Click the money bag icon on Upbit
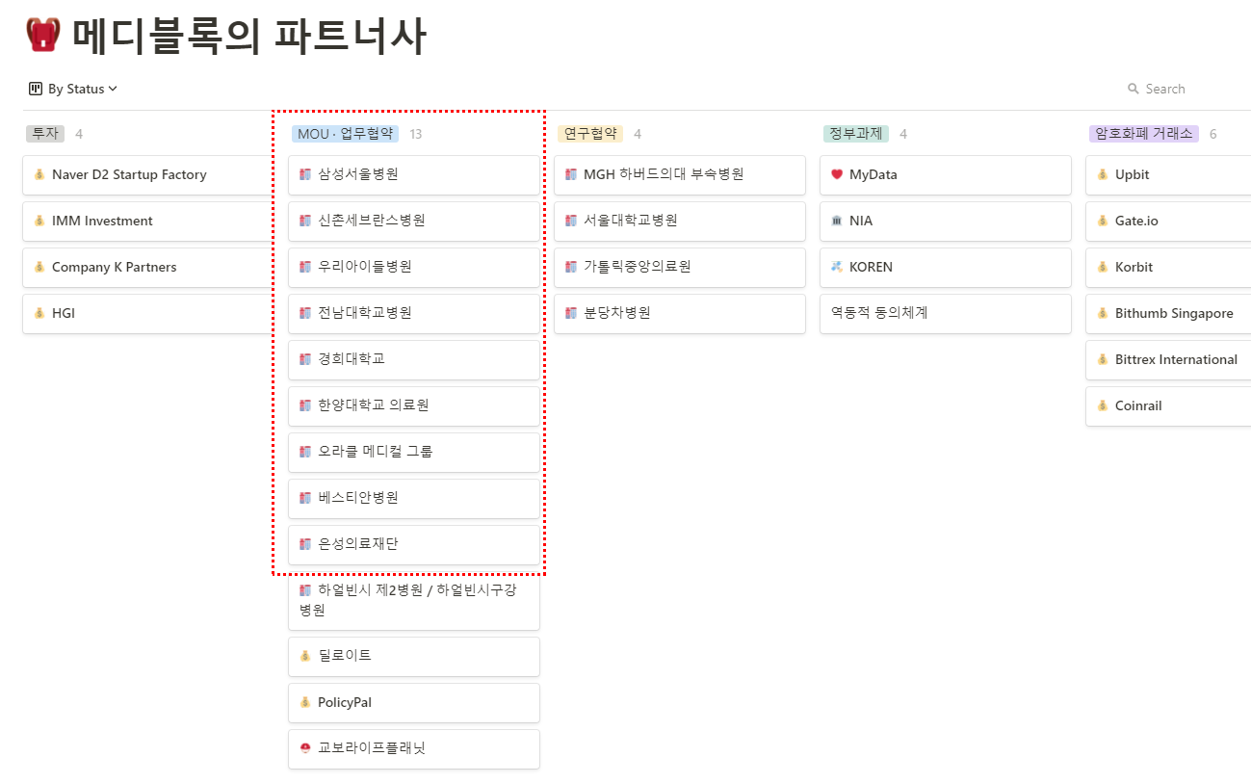The width and height of the screenshot is (1251, 783). pyautogui.click(x=1103, y=174)
